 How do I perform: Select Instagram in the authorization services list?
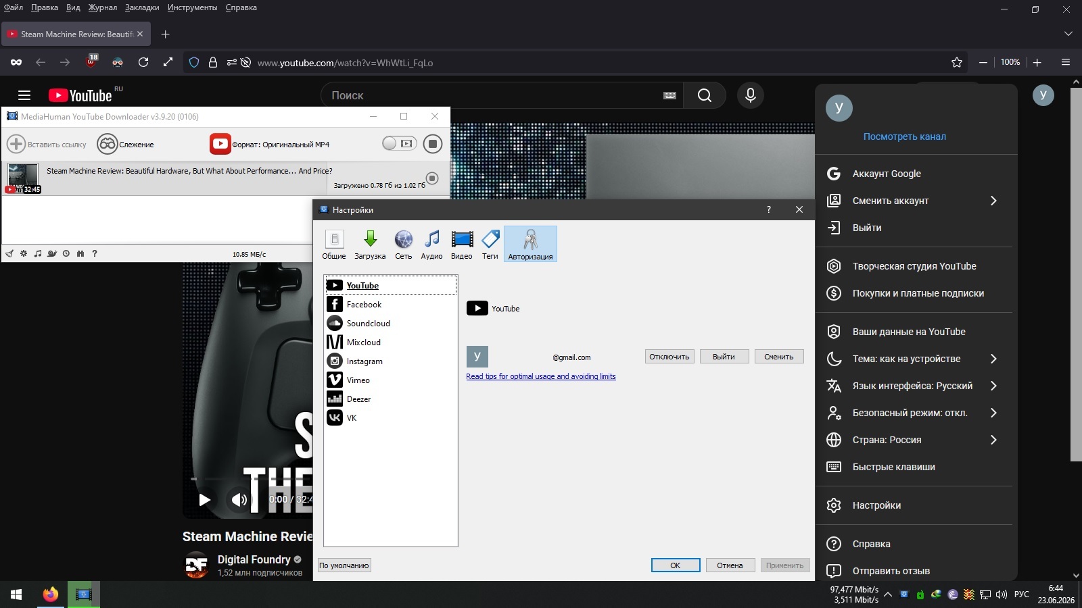[x=391, y=361]
